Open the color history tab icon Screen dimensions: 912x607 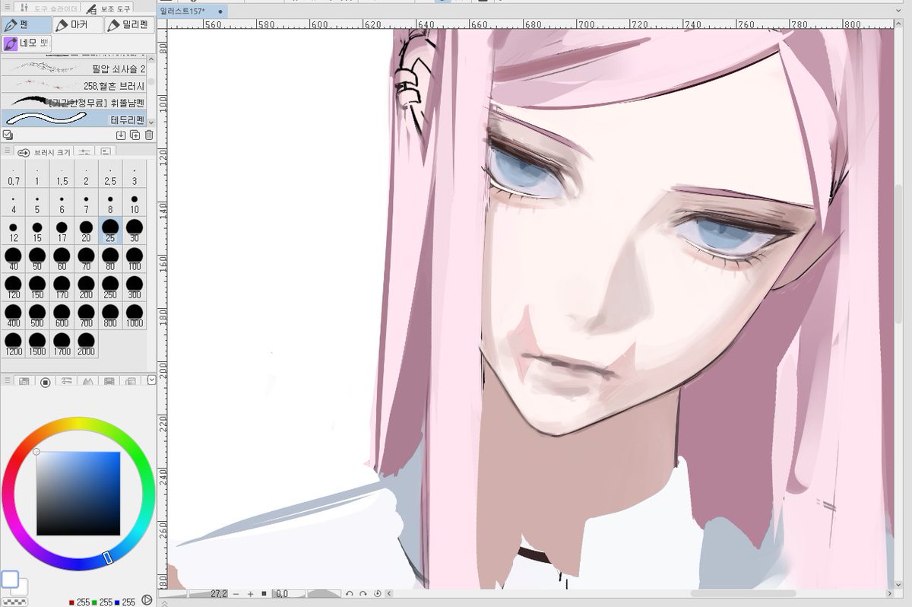(x=130, y=381)
